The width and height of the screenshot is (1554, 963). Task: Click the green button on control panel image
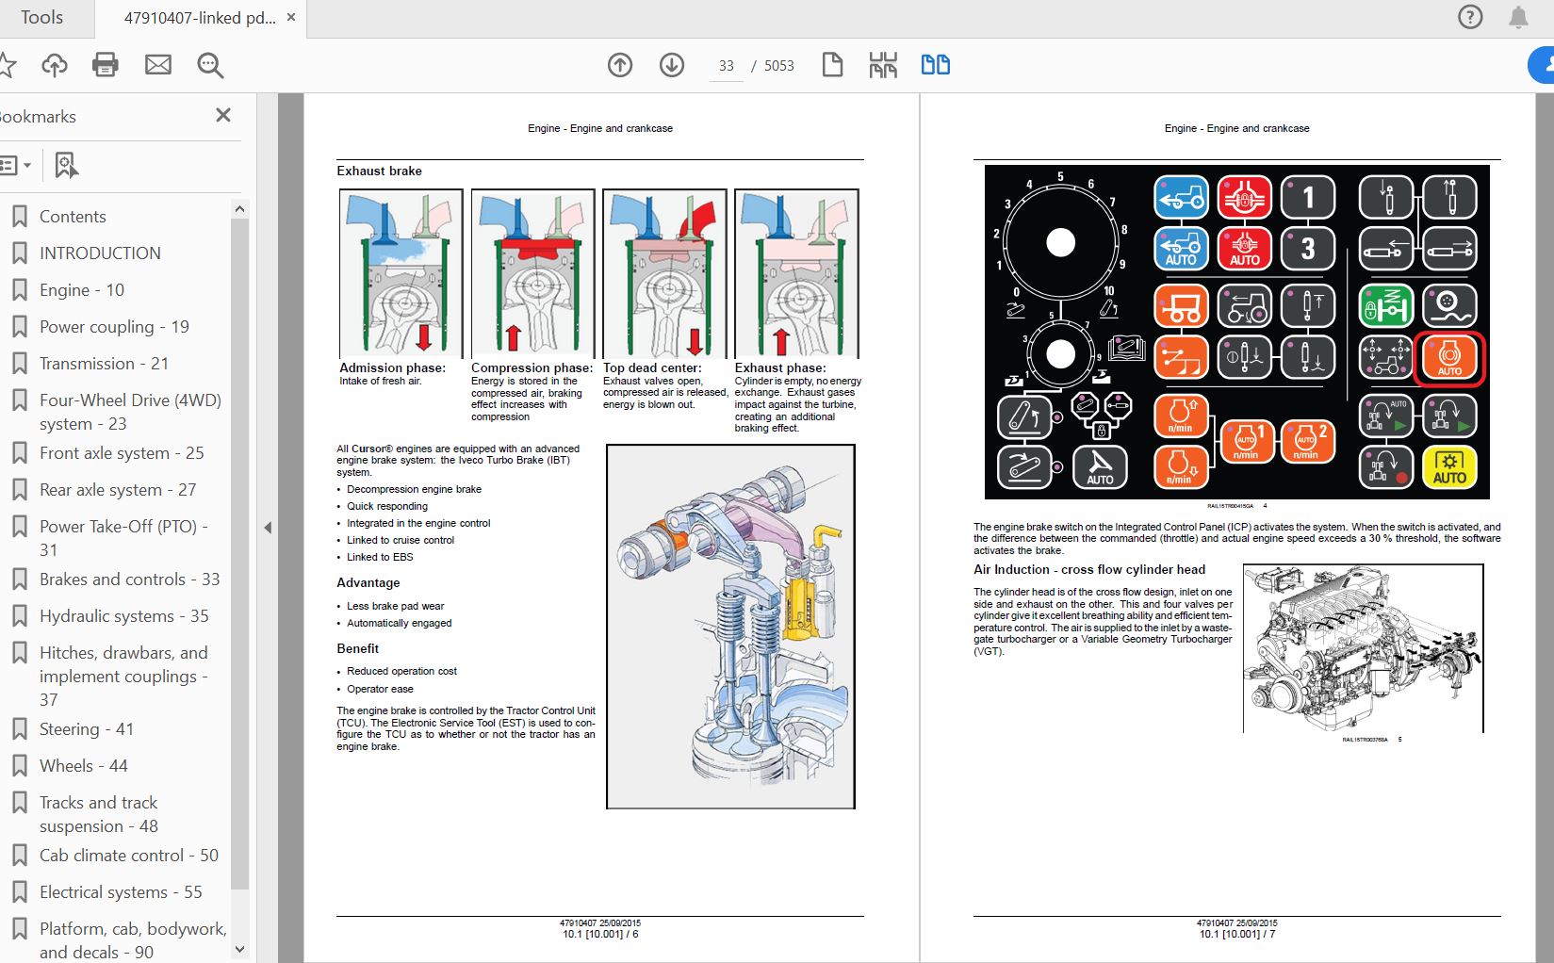(1386, 306)
